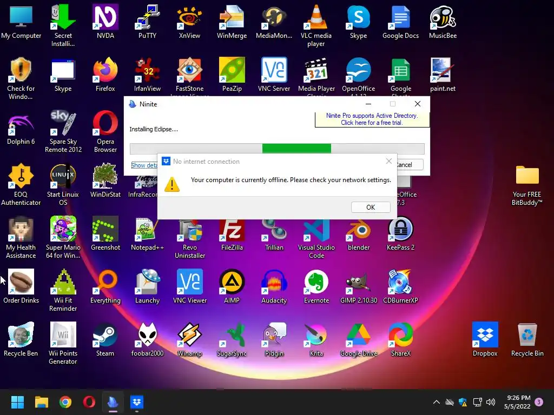
Task: Select the PeaZip desktop icon
Action: tap(232, 75)
